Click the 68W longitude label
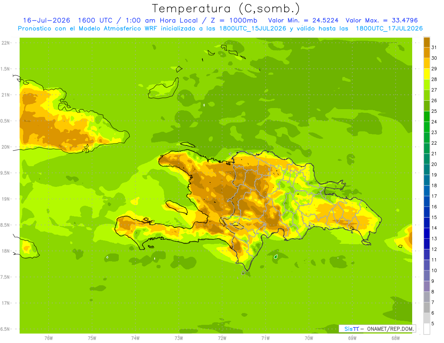The image size is (444, 343). (396, 338)
